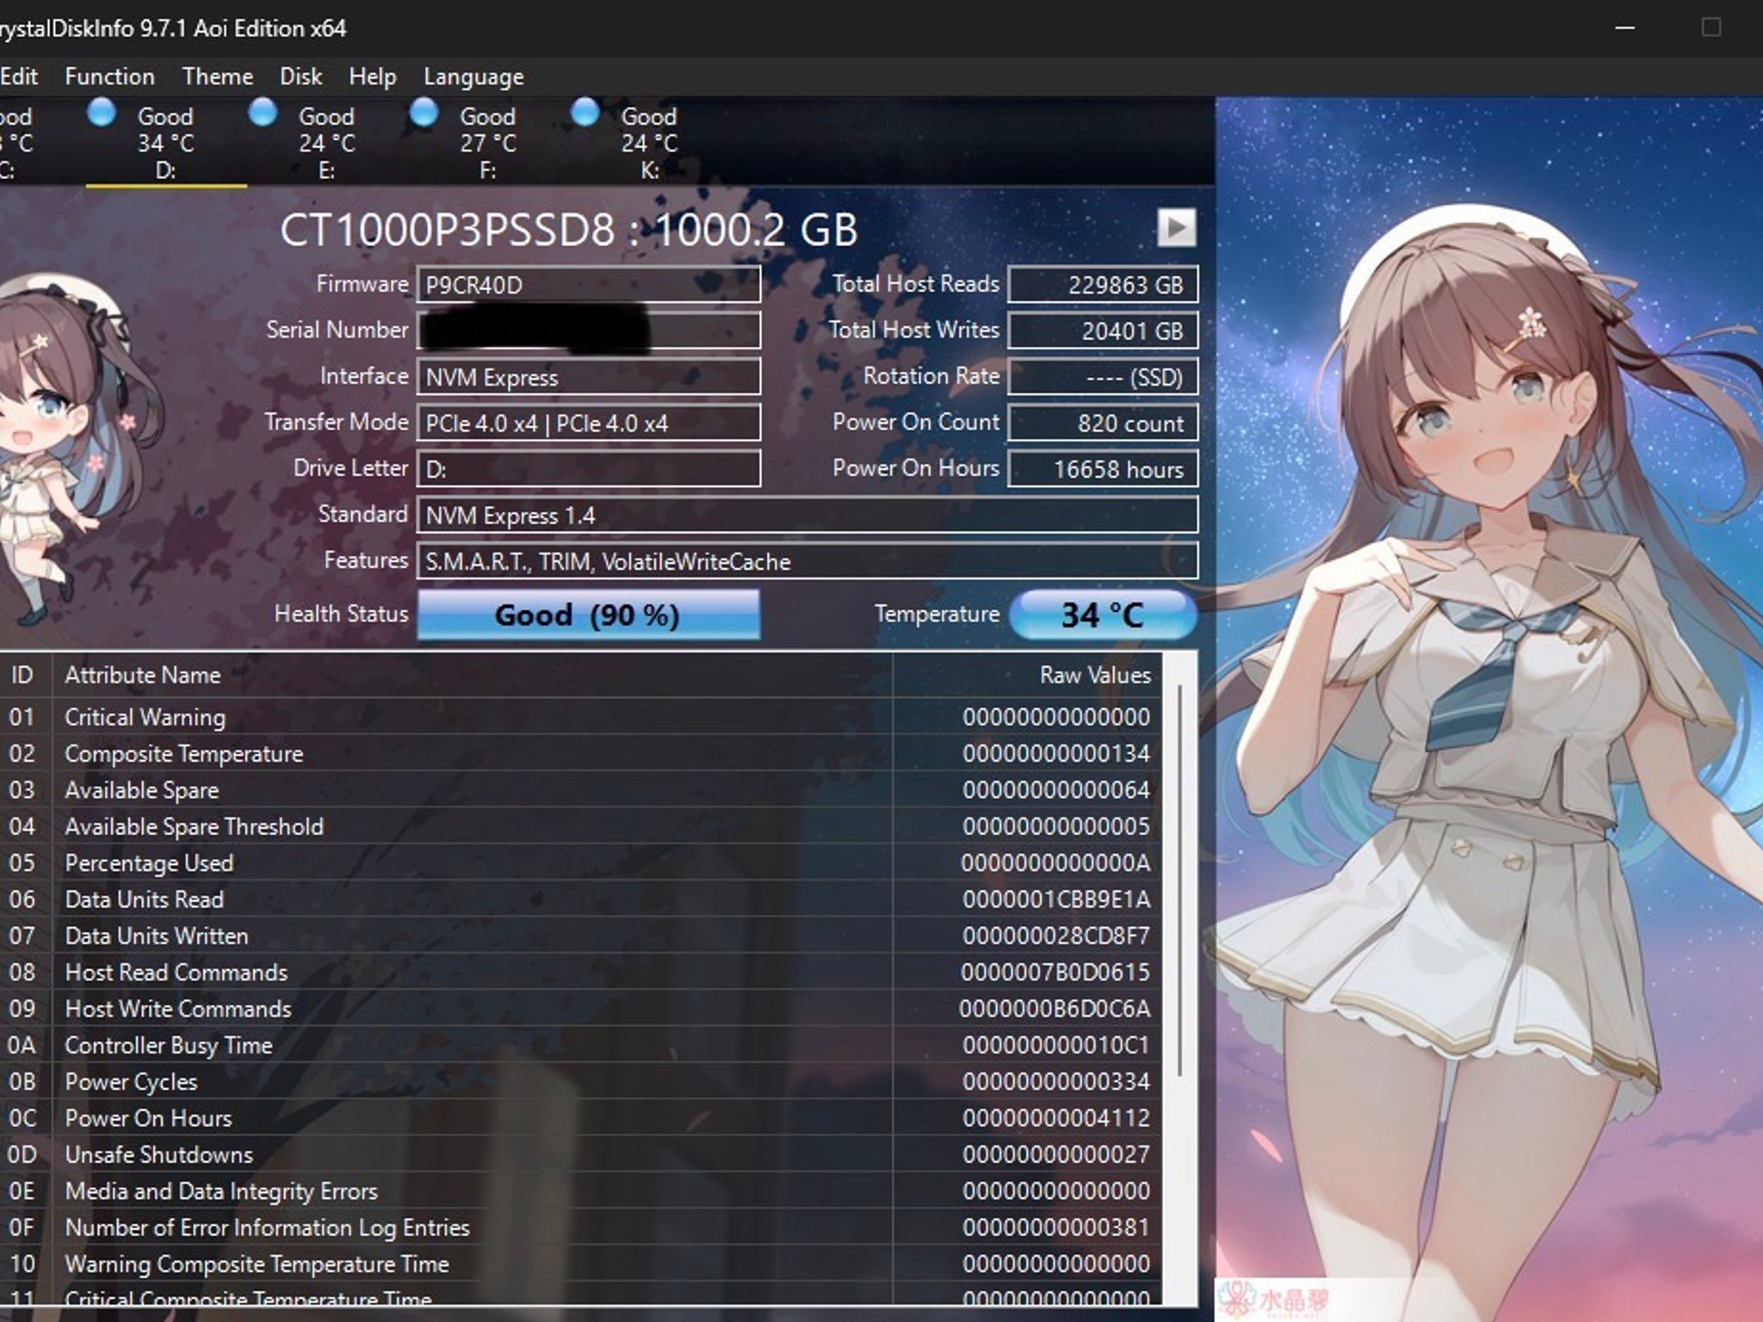Select the Unsafe Shutdowns attribute row

[581, 1154]
